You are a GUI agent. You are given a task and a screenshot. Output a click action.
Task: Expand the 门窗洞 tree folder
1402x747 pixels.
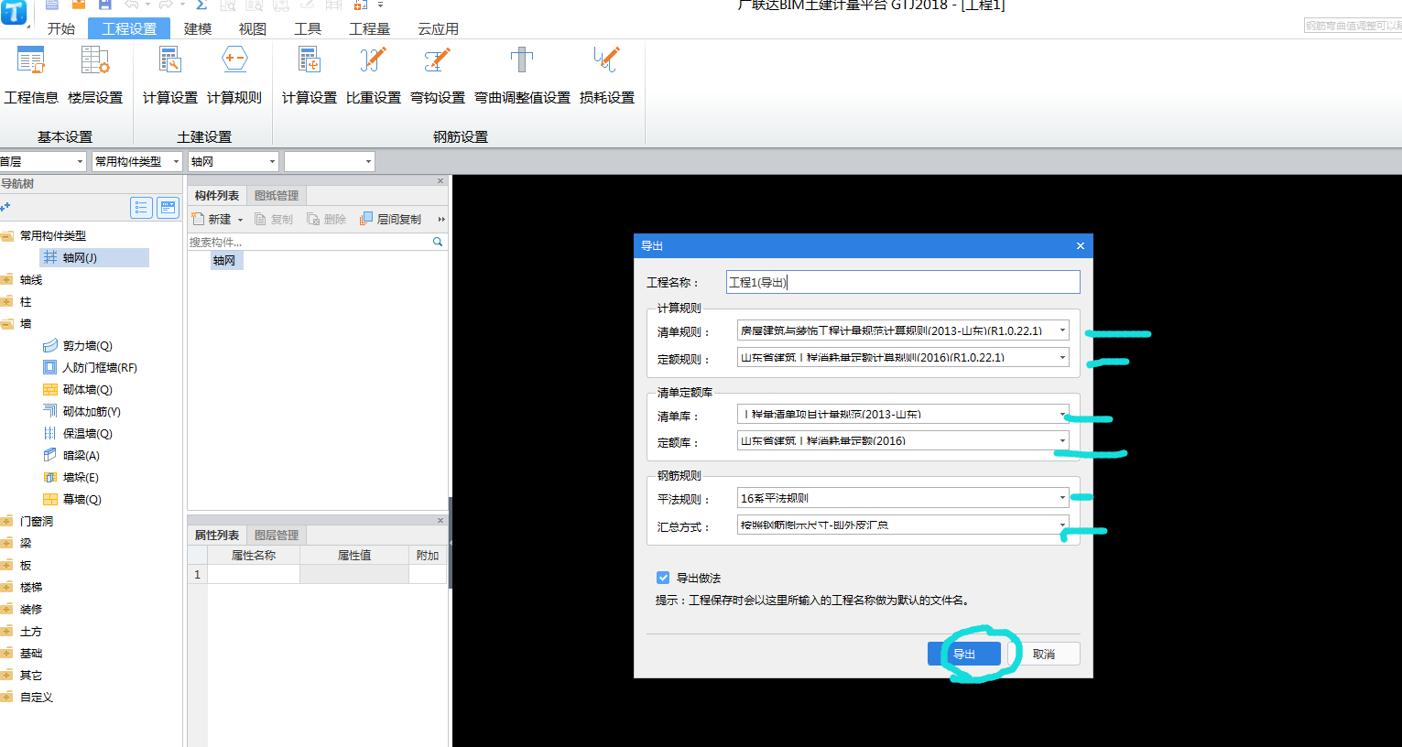pyautogui.click(x=7, y=521)
